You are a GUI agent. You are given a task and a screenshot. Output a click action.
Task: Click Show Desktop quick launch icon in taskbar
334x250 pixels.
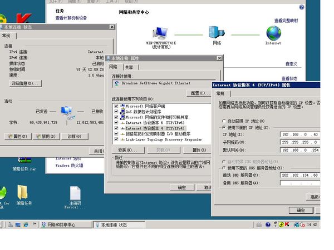coord(18,224)
